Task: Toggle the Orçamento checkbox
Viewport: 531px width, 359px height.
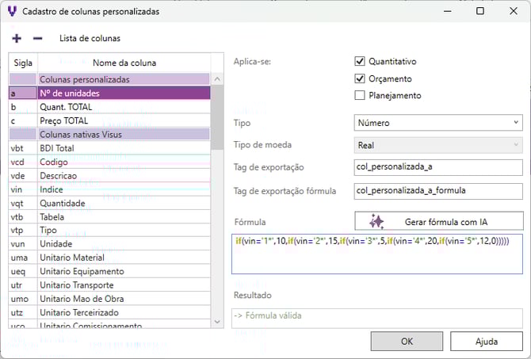Action: (360, 78)
